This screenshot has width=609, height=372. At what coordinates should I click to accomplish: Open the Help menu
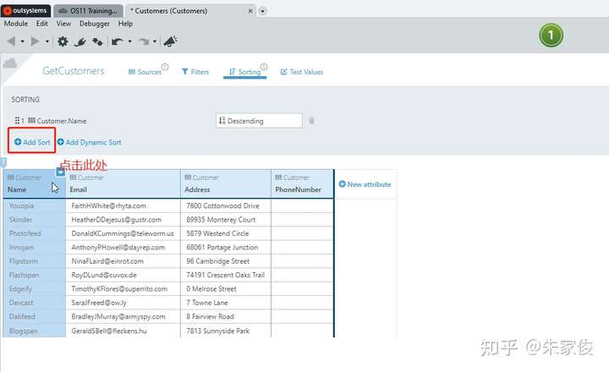125,24
